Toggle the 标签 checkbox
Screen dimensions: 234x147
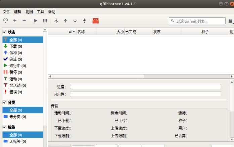(5, 127)
